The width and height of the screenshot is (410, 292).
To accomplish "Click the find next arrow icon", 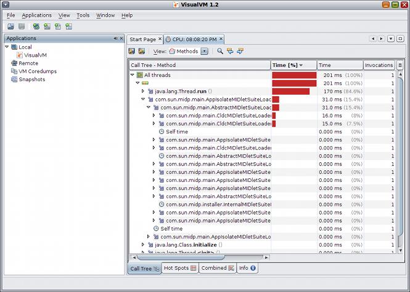I will (240, 51).
